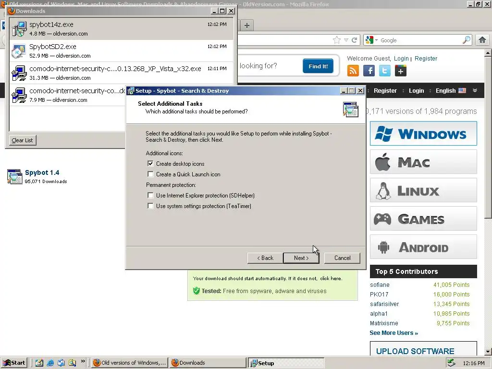Expand Quick Launch overflow chevron
The image size is (492, 369).
83,361
